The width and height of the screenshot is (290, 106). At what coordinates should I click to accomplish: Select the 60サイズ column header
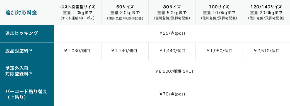[x=125, y=12]
